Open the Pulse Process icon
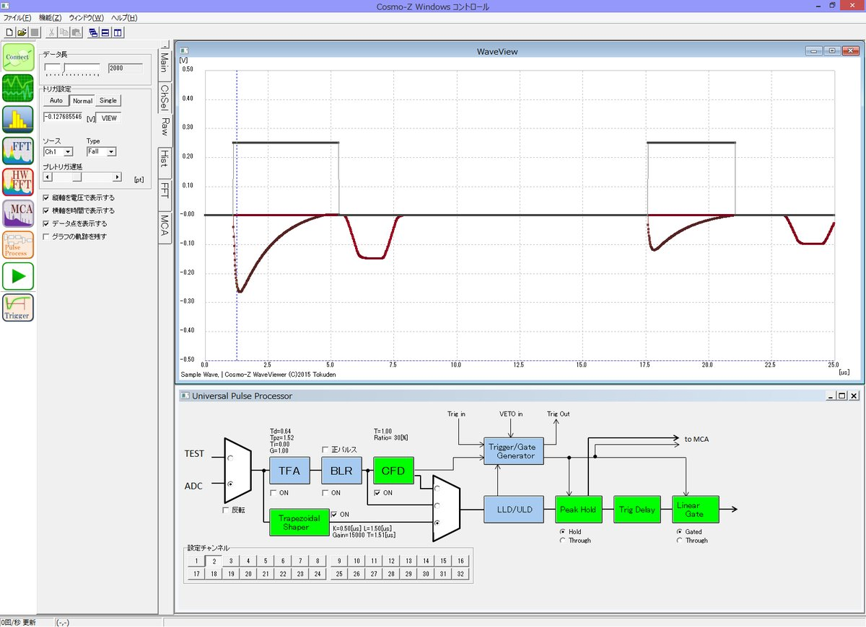866x627 pixels. 18,245
